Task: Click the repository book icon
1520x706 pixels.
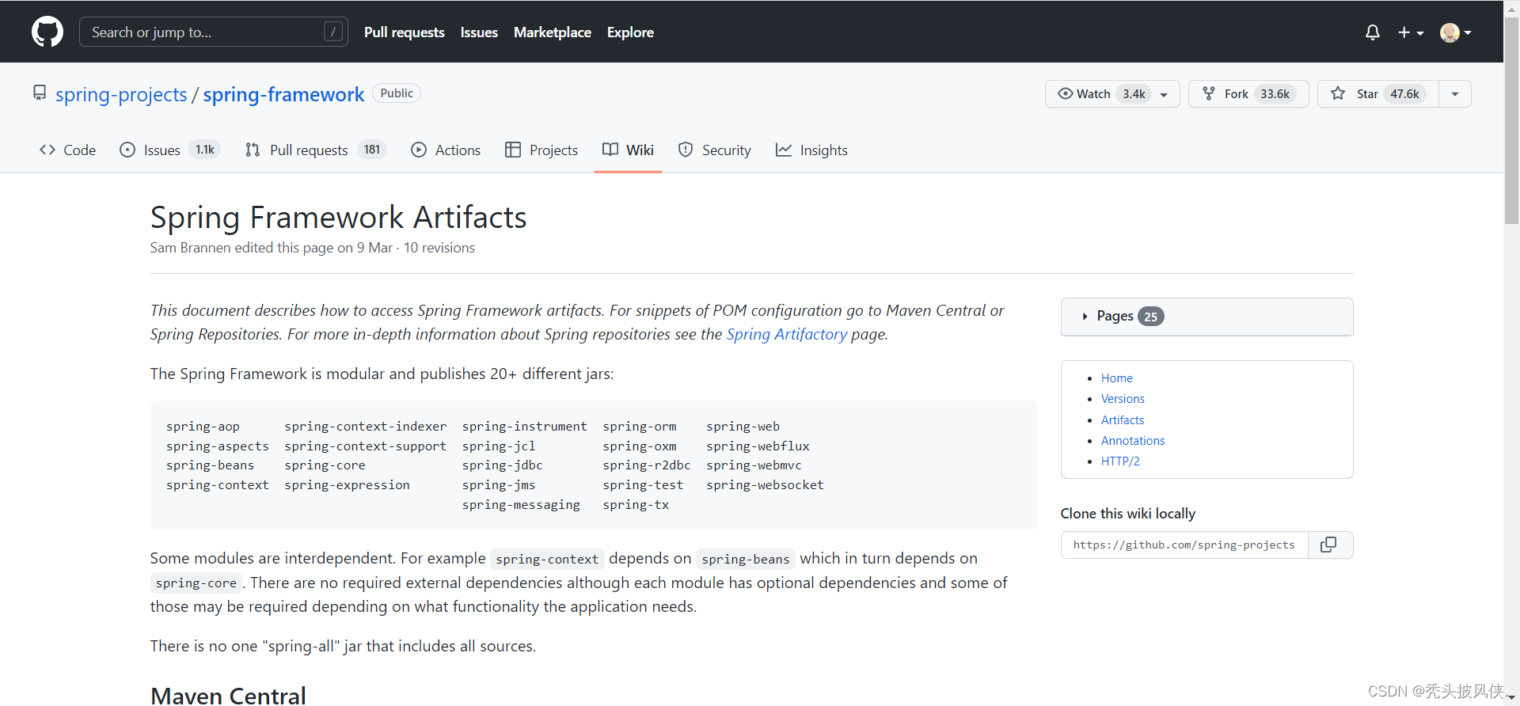Action: click(40, 93)
